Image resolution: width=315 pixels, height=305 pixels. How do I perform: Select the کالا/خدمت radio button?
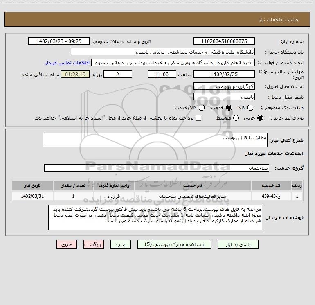(202, 108)
